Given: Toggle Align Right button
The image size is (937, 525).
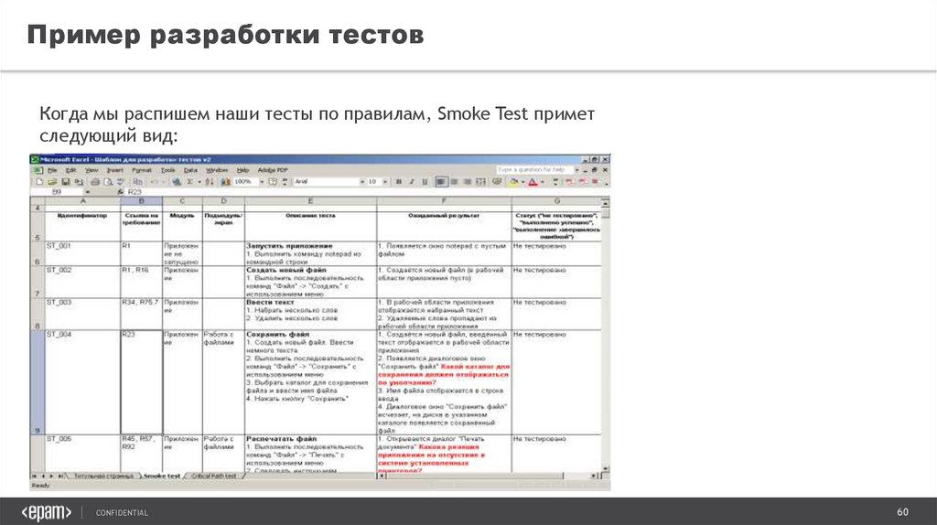Looking at the screenshot, I should coord(468,182).
